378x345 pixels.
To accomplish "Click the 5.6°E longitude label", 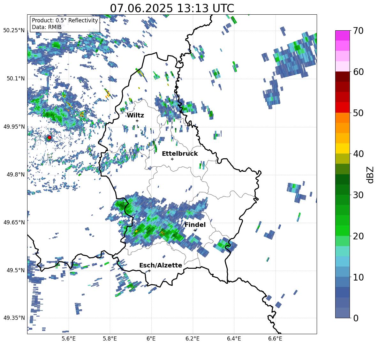I will coord(69,339).
